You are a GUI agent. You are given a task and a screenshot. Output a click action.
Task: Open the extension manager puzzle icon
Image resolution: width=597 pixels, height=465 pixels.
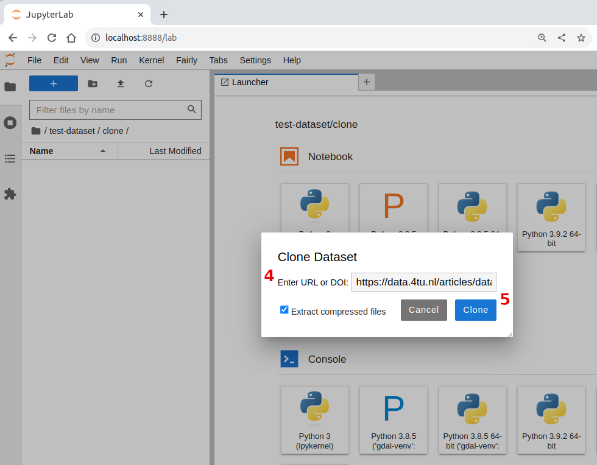coord(10,194)
